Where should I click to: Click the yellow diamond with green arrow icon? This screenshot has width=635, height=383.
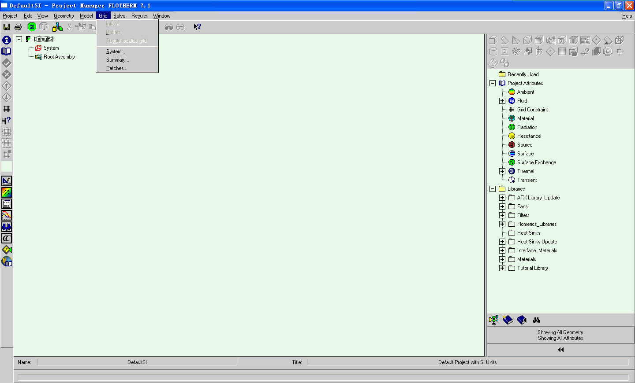click(7, 250)
